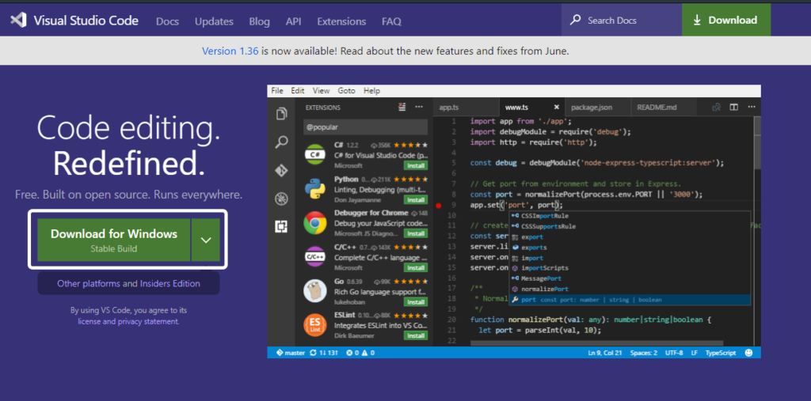Select Extensions icon in the activity bar
The image size is (811, 401).
pyautogui.click(x=281, y=226)
